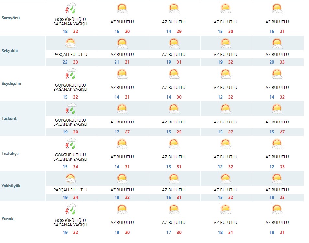The image size is (309, 243).
Task: Click Tuzlukçu high temperature 34
Action: [76, 167]
